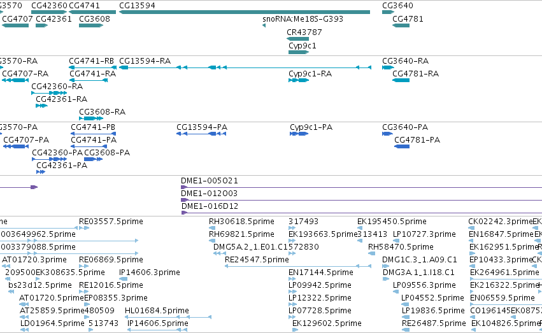Click the CG3640-PA coding sequence label
This screenshot has height=333, width=542.
coord(405,127)
